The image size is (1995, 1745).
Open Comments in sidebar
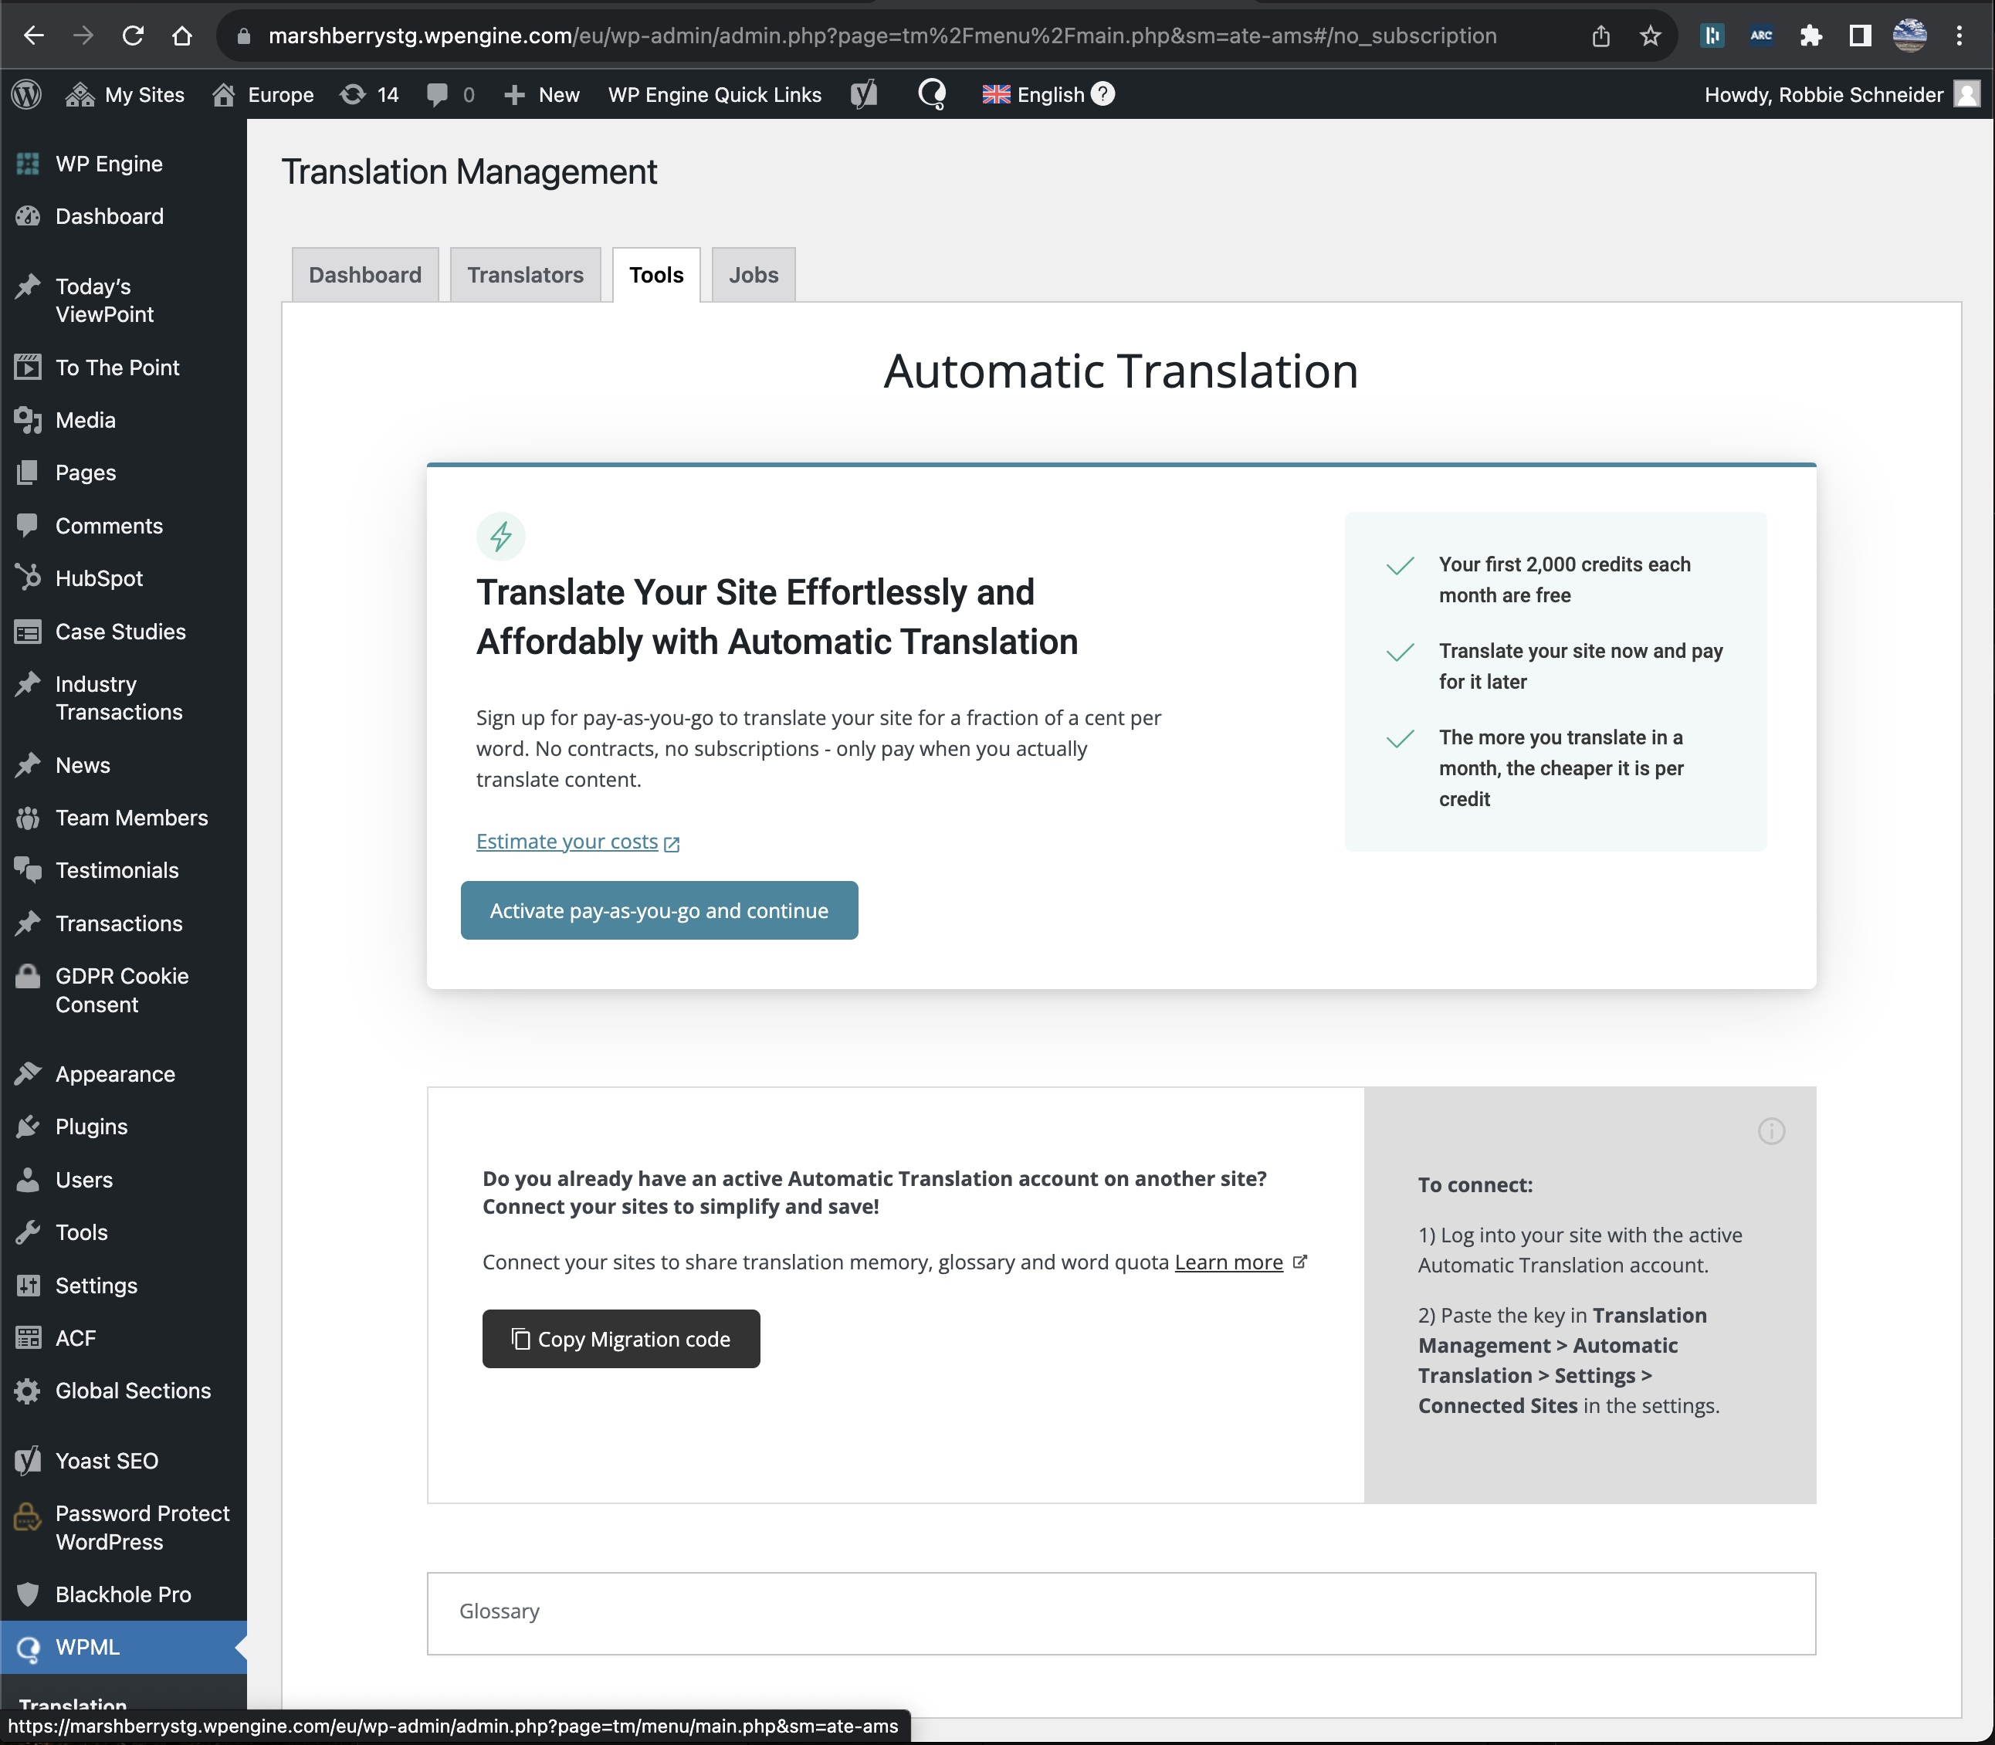coord(124,526)
